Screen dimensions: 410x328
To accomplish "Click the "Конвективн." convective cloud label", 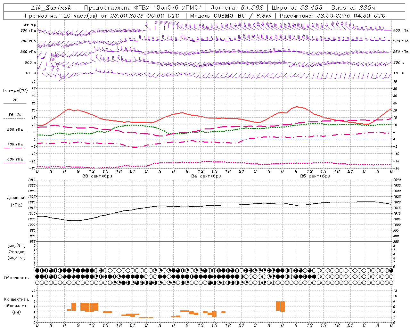I will pos(17,299).
